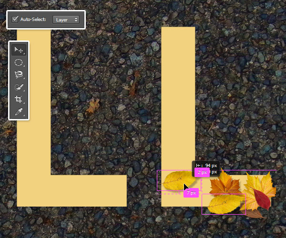The image size is (286, 238).
Task: Select the Eyedropper tool
Action: click(19, 111)
